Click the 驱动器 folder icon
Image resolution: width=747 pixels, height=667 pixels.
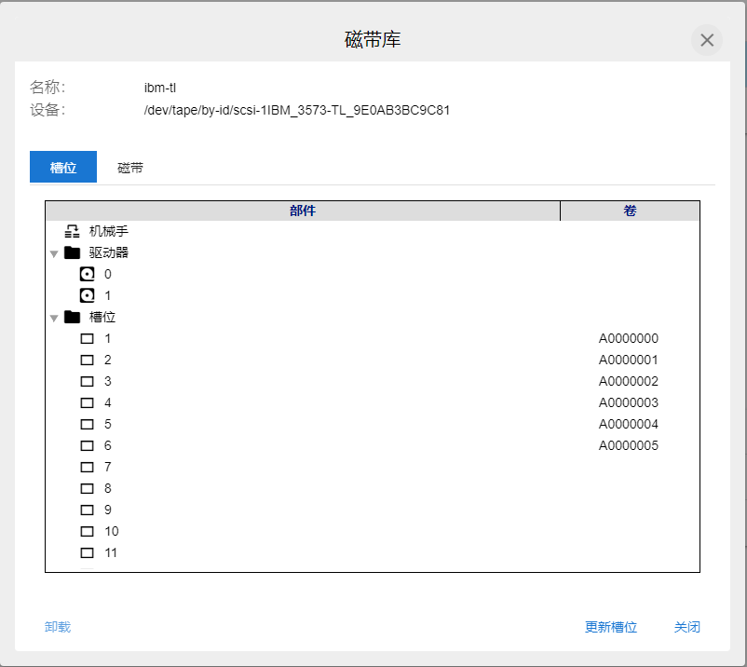72,252
